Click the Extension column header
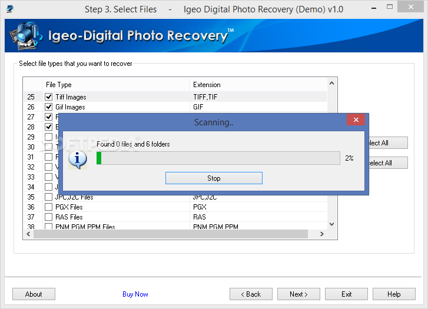Image resolution: width=428 pixels, height=309 pixels. [x=258, y=85]
